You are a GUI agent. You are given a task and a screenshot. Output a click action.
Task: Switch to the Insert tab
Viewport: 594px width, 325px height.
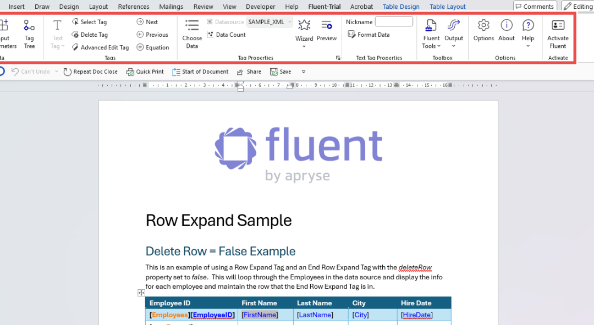pos(16,7)
